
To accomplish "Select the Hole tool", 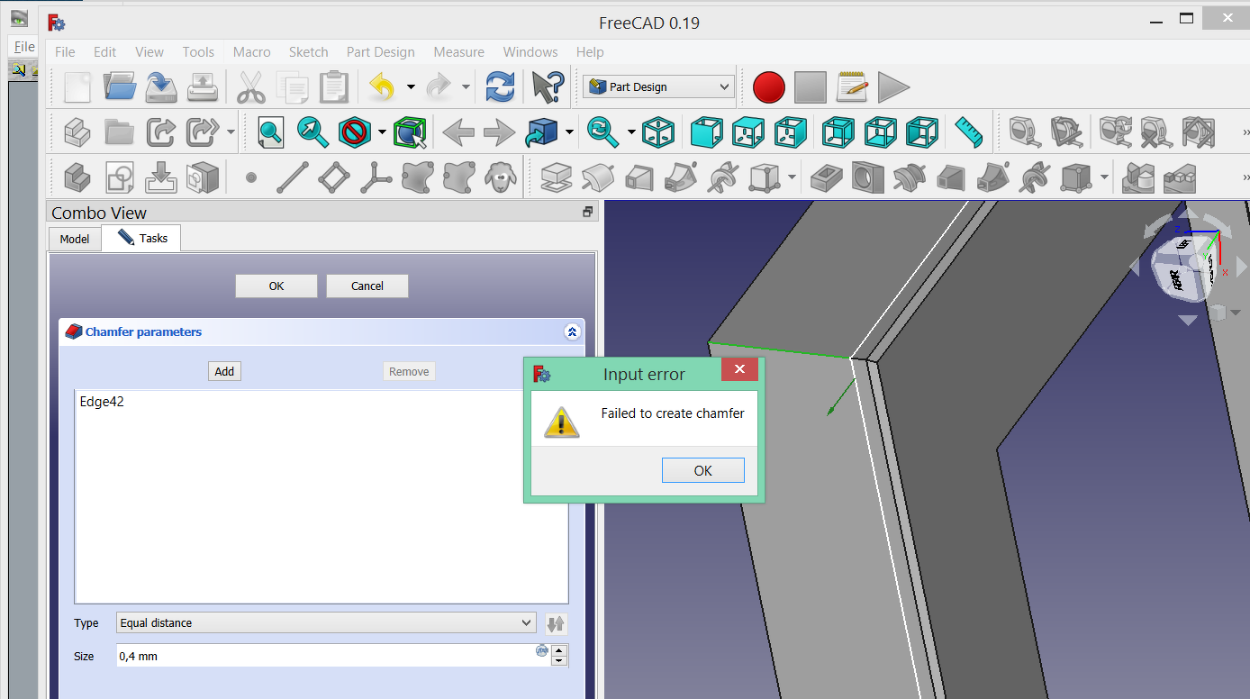I will pos(868,177).
